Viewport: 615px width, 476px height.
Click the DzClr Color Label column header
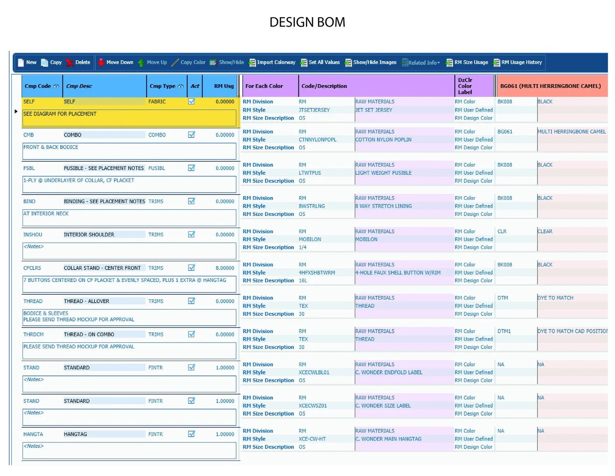coord(474,86)
